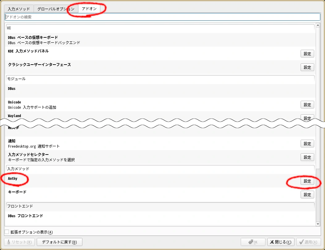
Task: Switch to the 入力メソッド tab
Action: (x=19, y=9)
